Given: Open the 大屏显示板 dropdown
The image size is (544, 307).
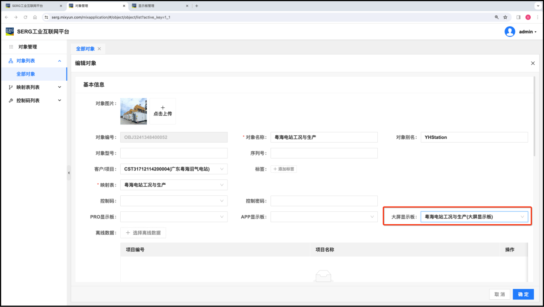Looking at the screenshot, I should [474, 217].
